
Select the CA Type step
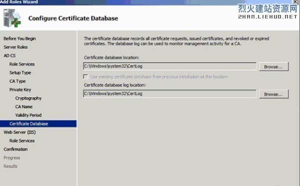tap(17, 81)
